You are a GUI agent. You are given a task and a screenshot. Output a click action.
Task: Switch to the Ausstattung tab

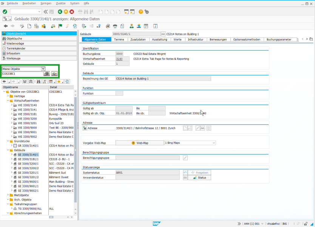pos(159,39)
